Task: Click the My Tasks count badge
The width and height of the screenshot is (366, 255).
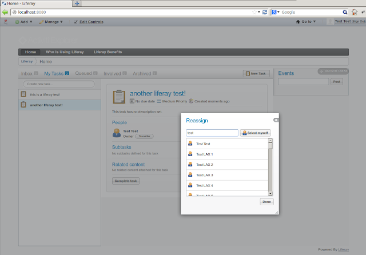Action: pos(67,73)
